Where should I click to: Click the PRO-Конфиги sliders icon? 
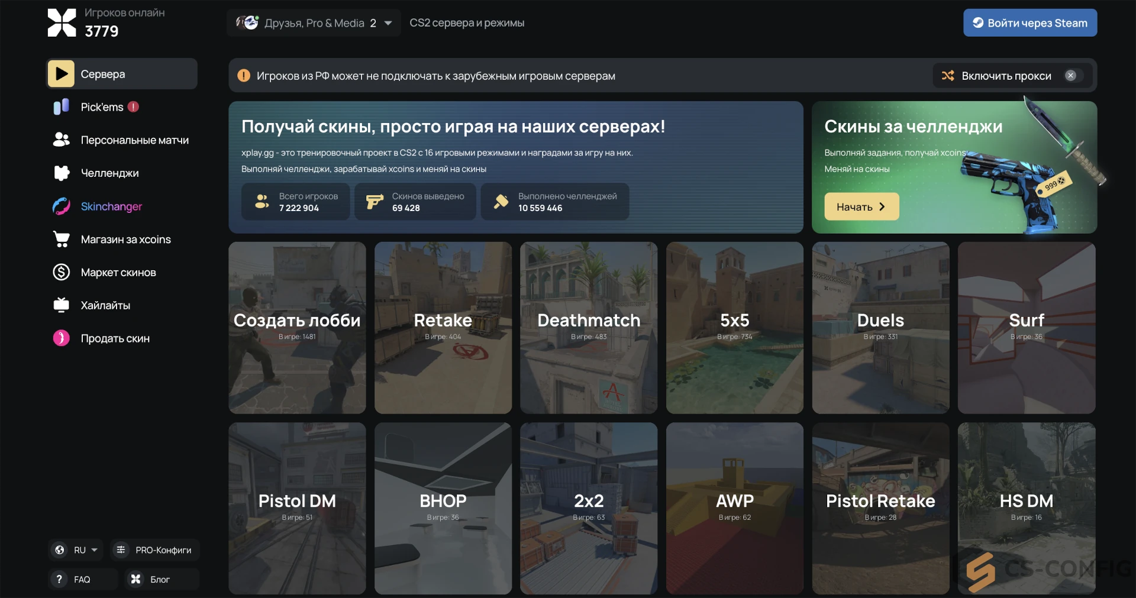[121, 550]
